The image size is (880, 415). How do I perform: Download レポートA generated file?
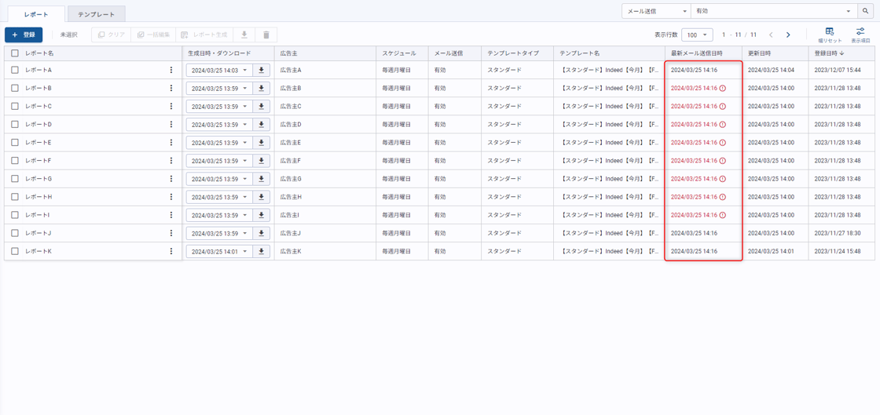pos(261,71)
